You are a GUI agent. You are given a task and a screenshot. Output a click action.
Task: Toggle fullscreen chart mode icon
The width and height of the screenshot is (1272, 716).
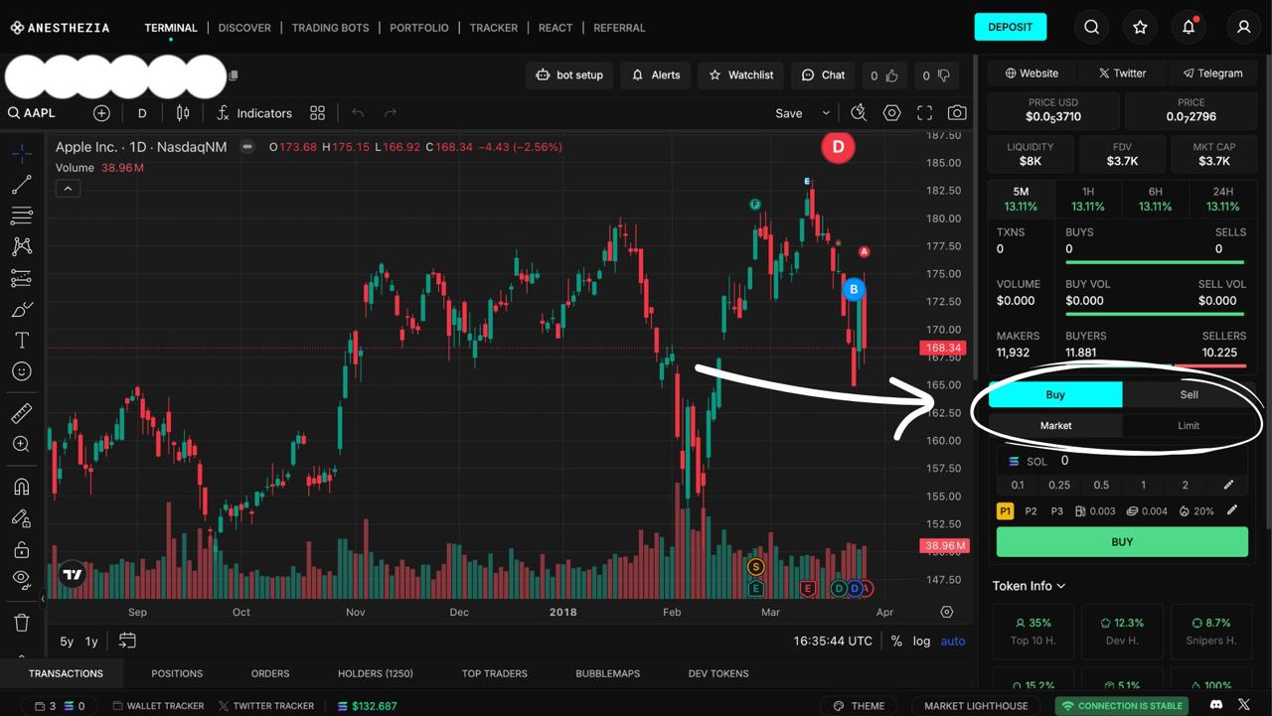[x=924, y=113]
